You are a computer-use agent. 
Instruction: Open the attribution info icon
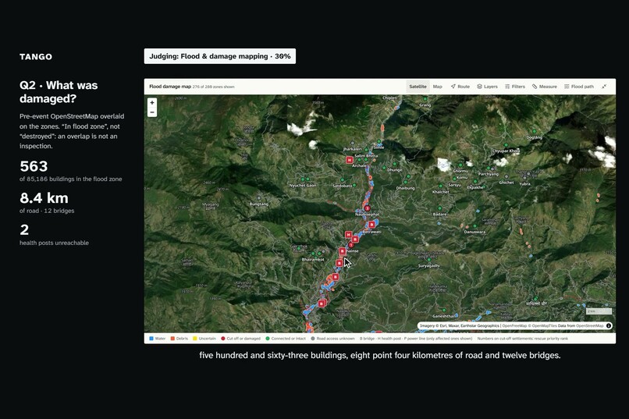tap(609, 325)
